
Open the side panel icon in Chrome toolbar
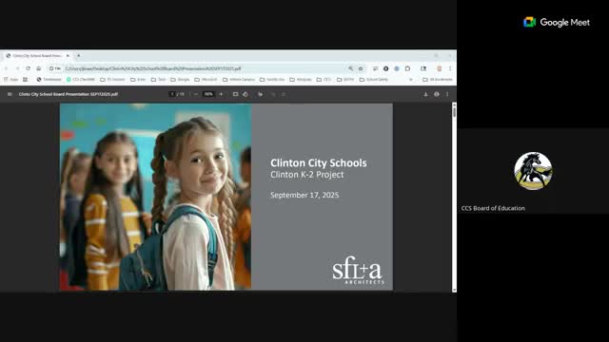click(423, 68)
